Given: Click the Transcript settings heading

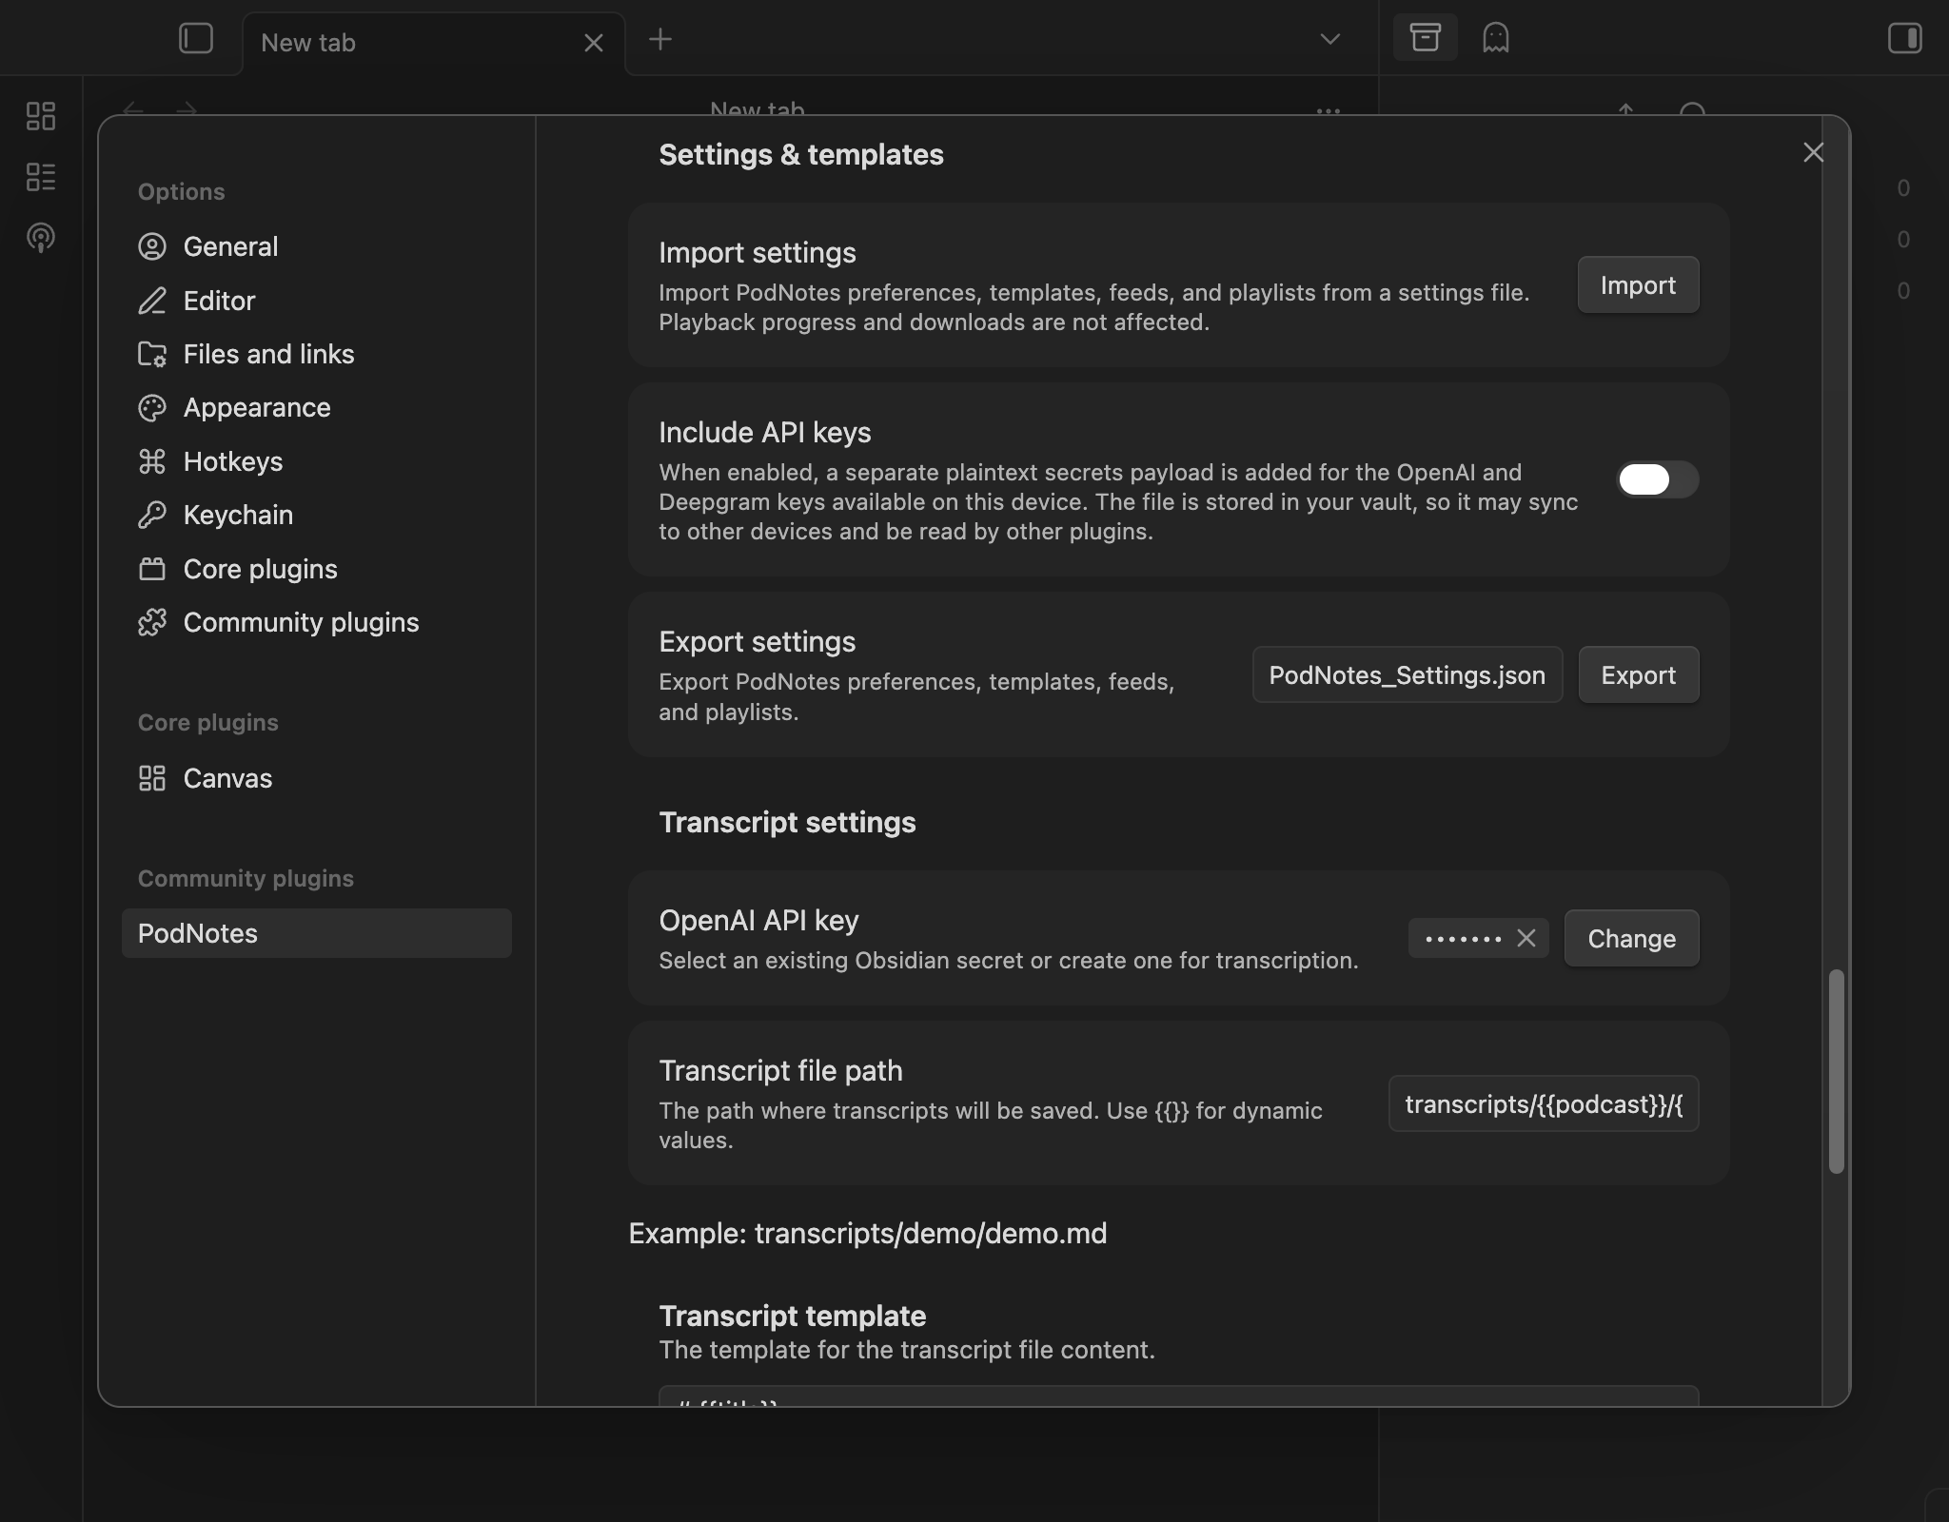Looking at the screenshot, I should click(787, 822).
